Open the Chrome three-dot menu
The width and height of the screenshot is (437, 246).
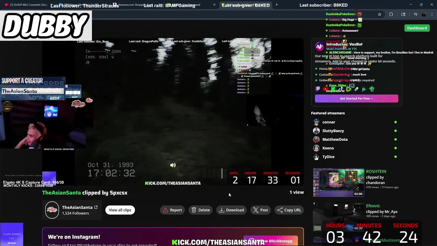pyautogui.click(x=431, y=14)
